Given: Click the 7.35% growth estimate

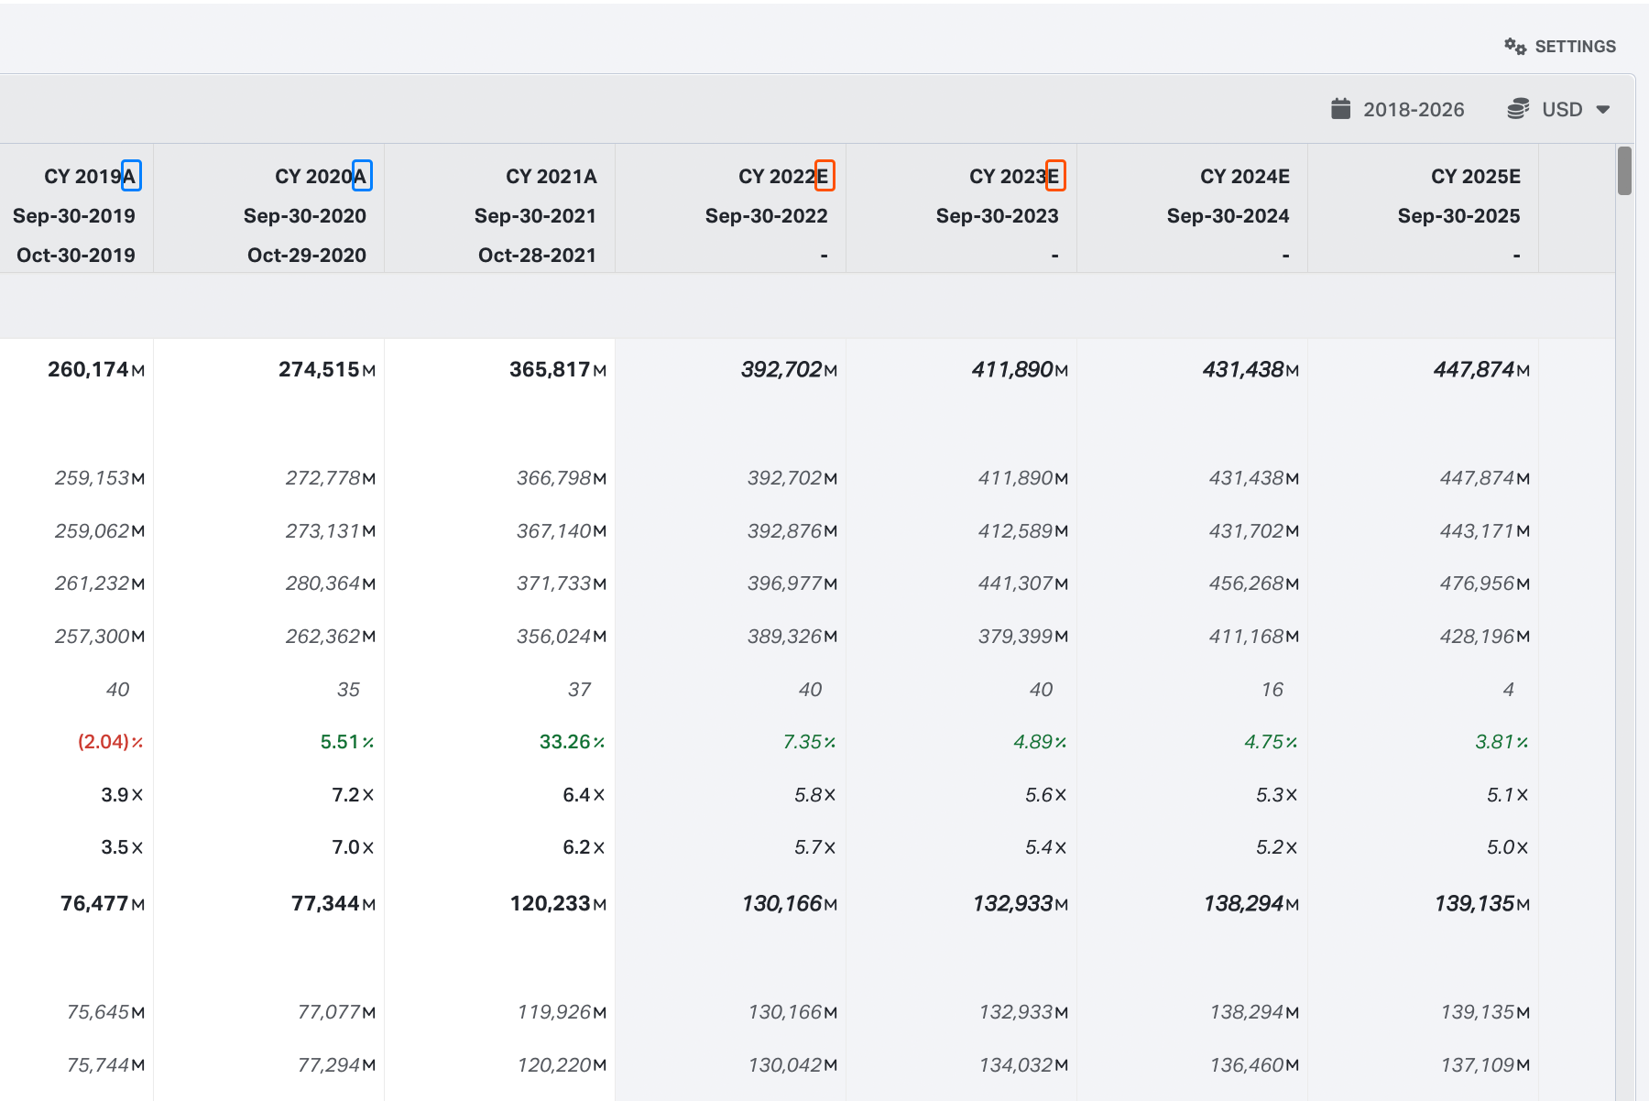Looking at the screenshot, I should pyautogui.click(x=810, y=742).
